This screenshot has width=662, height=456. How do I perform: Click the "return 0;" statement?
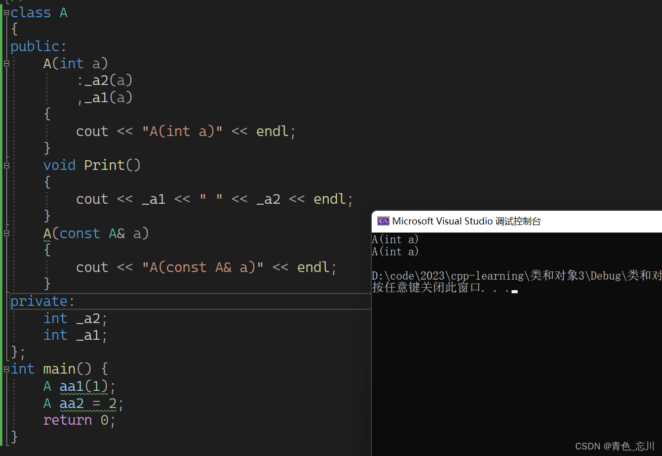80,420
